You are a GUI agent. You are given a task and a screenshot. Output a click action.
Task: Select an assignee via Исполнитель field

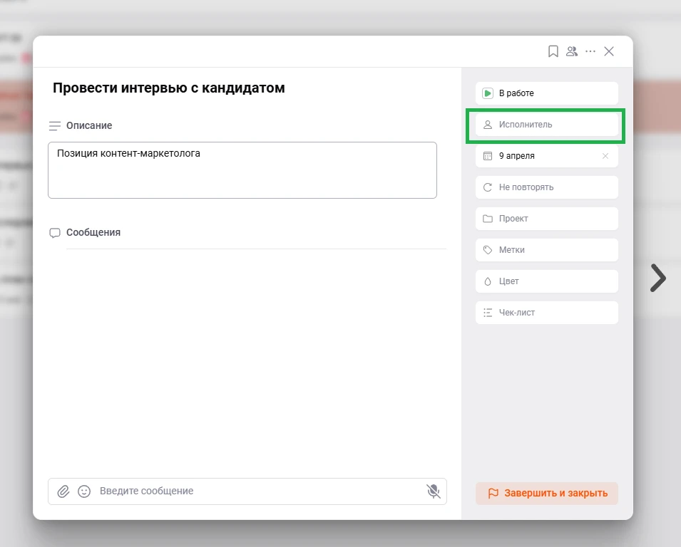(x=546, y=125)
